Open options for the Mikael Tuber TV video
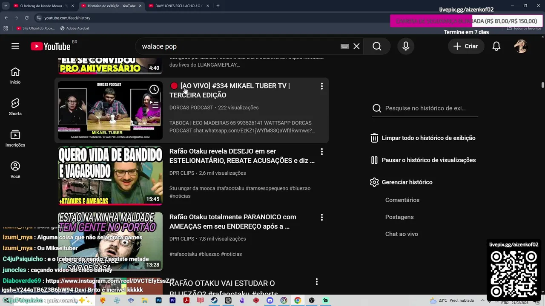The width and height of the screenshot is (545, 306). (321, 86)
